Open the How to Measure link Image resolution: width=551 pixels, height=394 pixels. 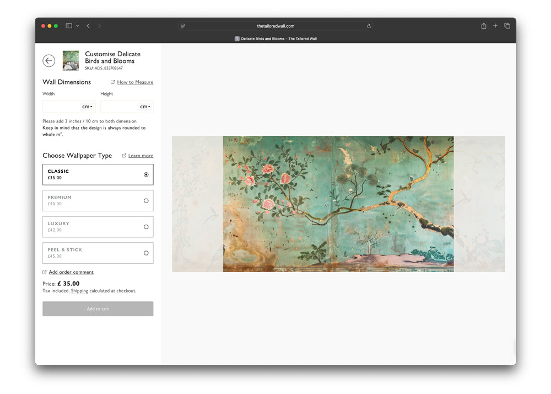(135, 82)
